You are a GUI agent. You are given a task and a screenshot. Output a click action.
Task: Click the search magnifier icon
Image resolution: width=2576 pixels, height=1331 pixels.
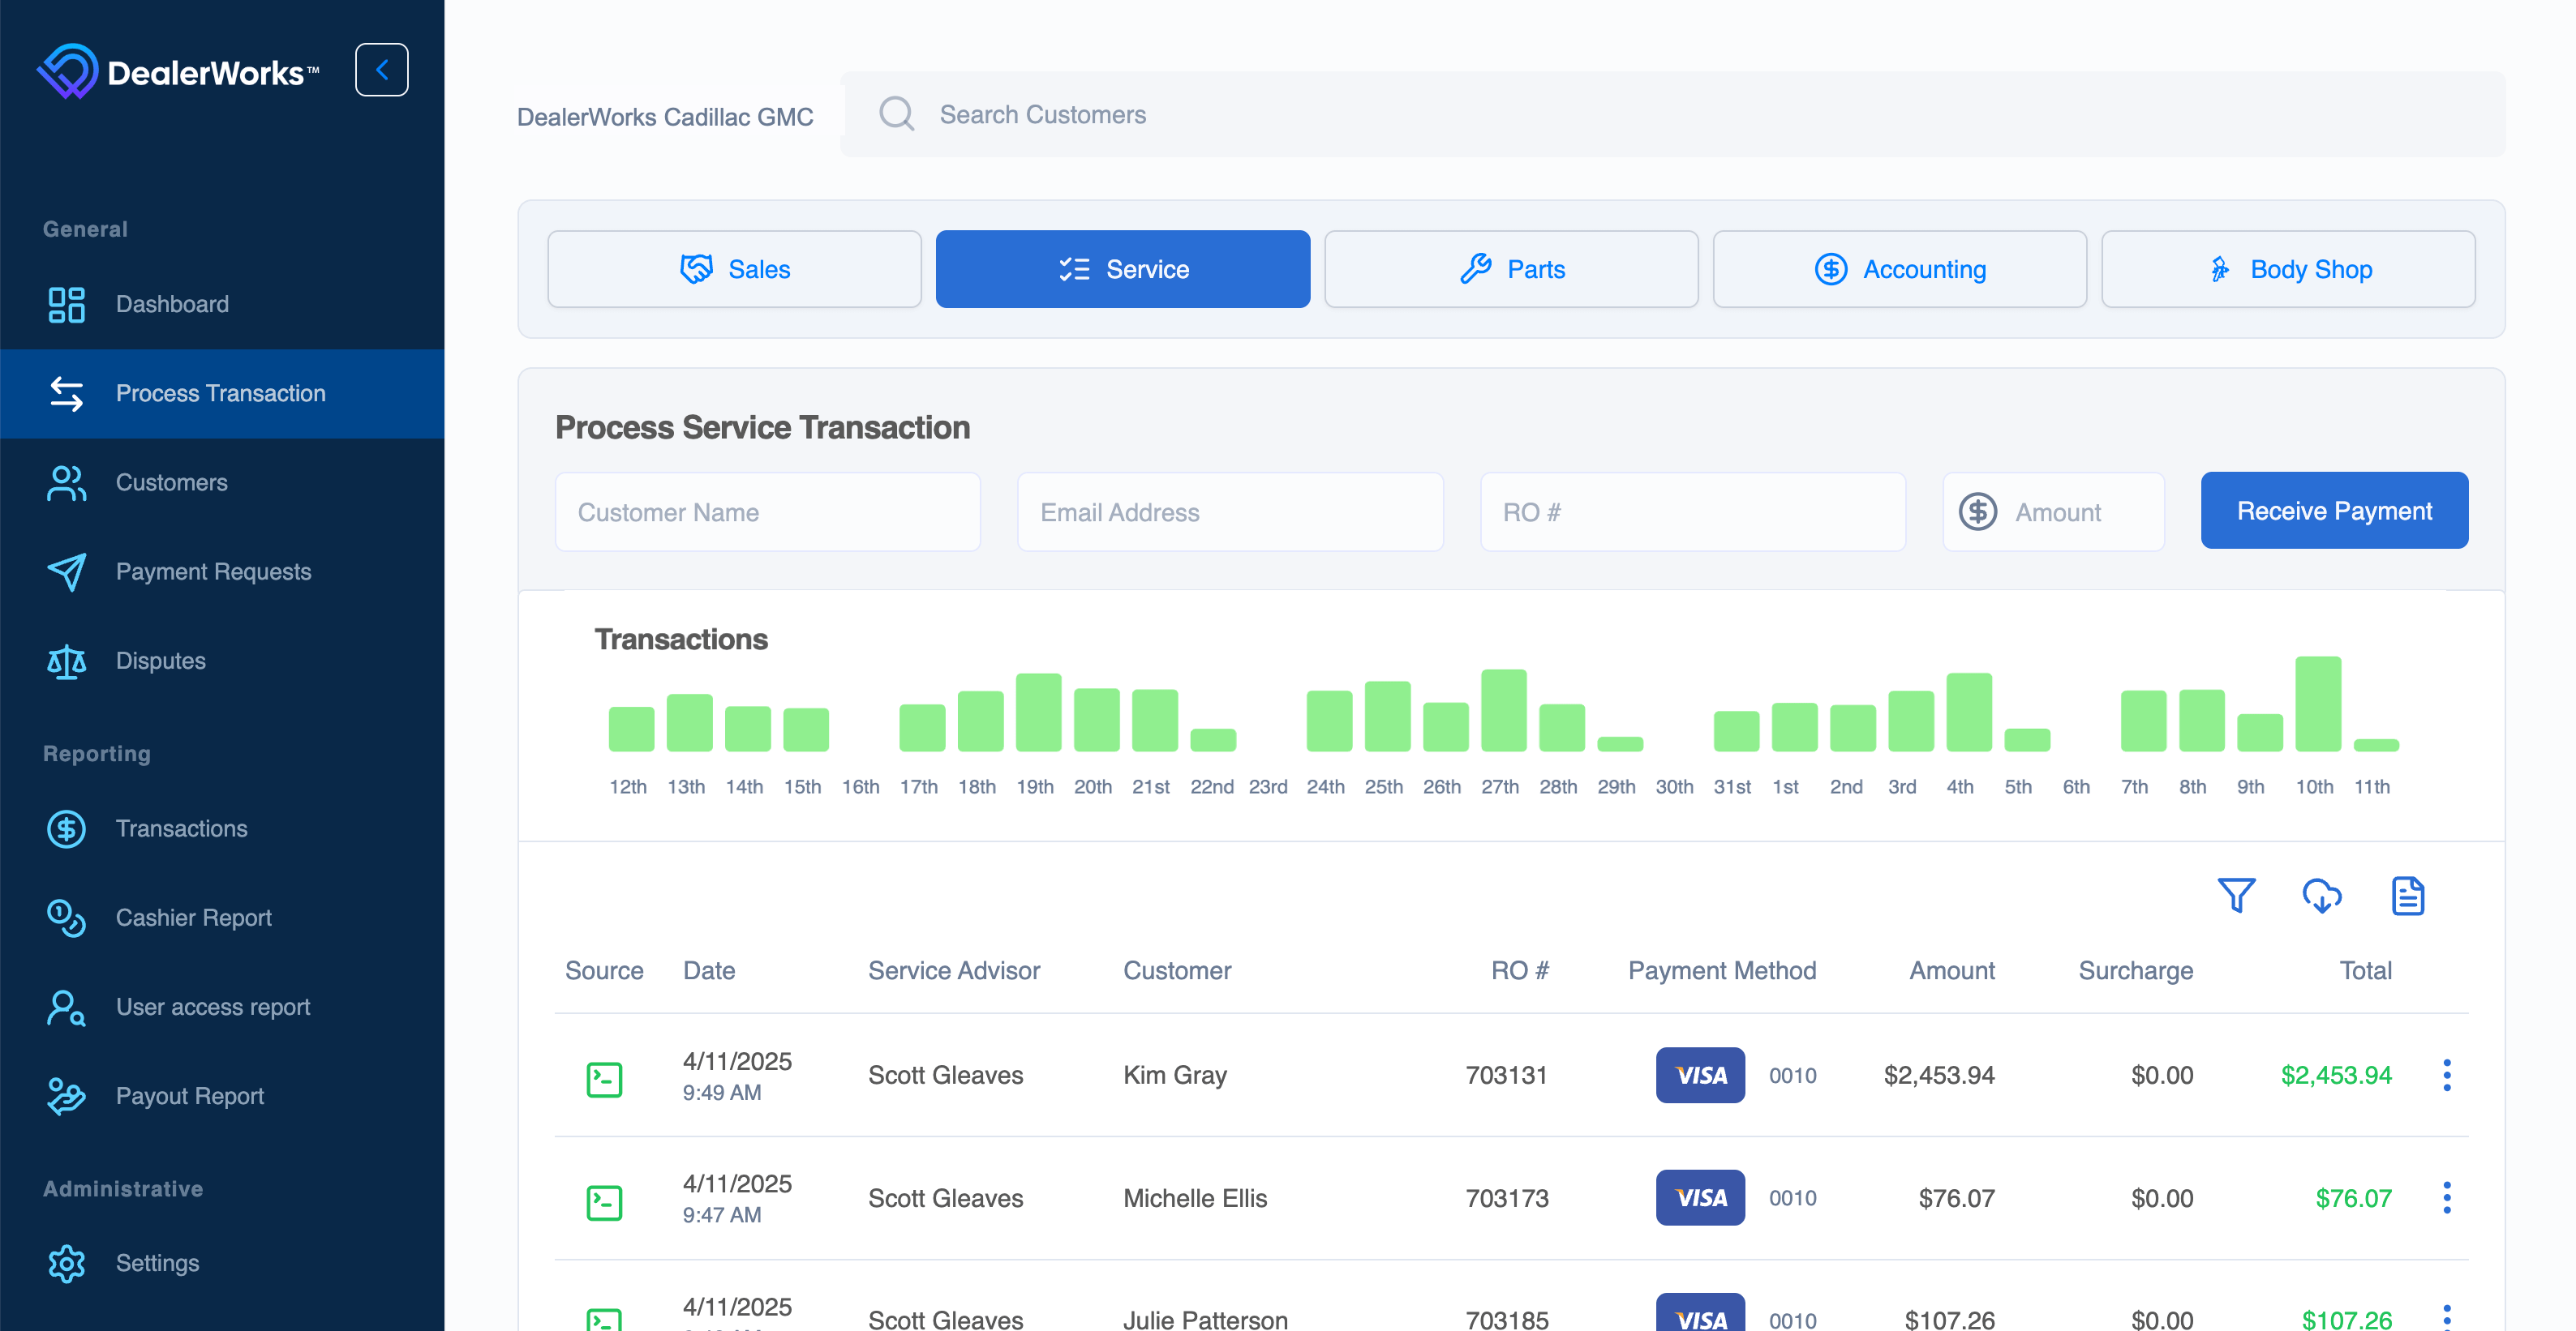coord(896,114)
